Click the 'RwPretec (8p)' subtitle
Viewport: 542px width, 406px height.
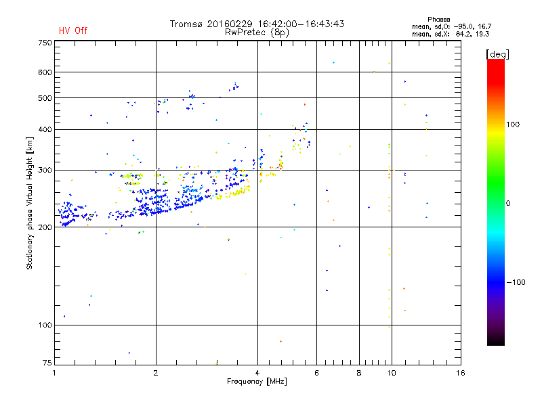[x=257, y=32]
